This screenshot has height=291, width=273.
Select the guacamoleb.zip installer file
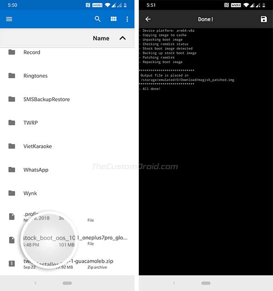coord(67,264)
